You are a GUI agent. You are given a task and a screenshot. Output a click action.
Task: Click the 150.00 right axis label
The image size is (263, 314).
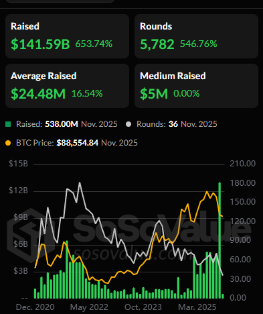click(243, 202)
